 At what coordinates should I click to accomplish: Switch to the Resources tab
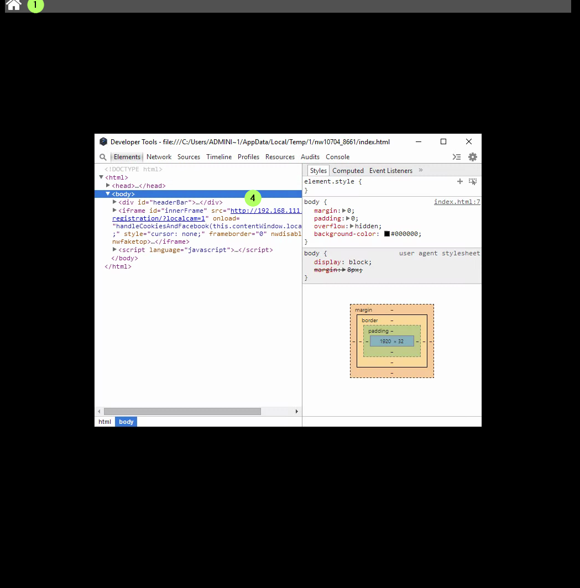tap(280, 157)
